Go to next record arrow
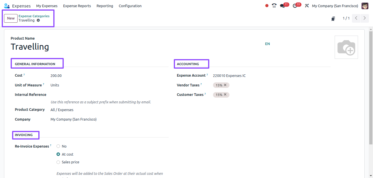The image size is (373, 178). (365, 18)
